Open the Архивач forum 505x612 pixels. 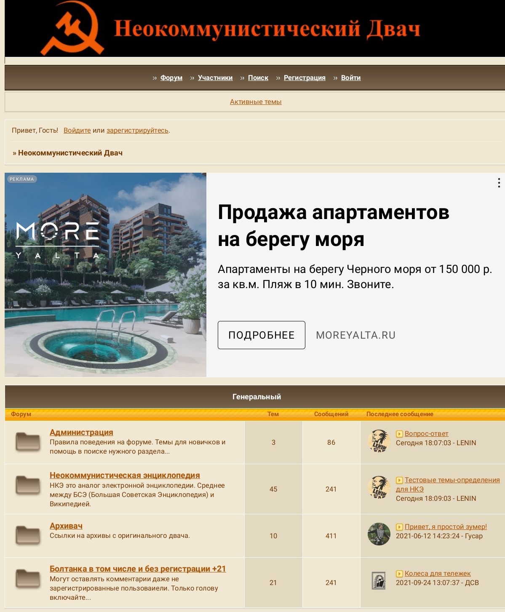[66, 526]
